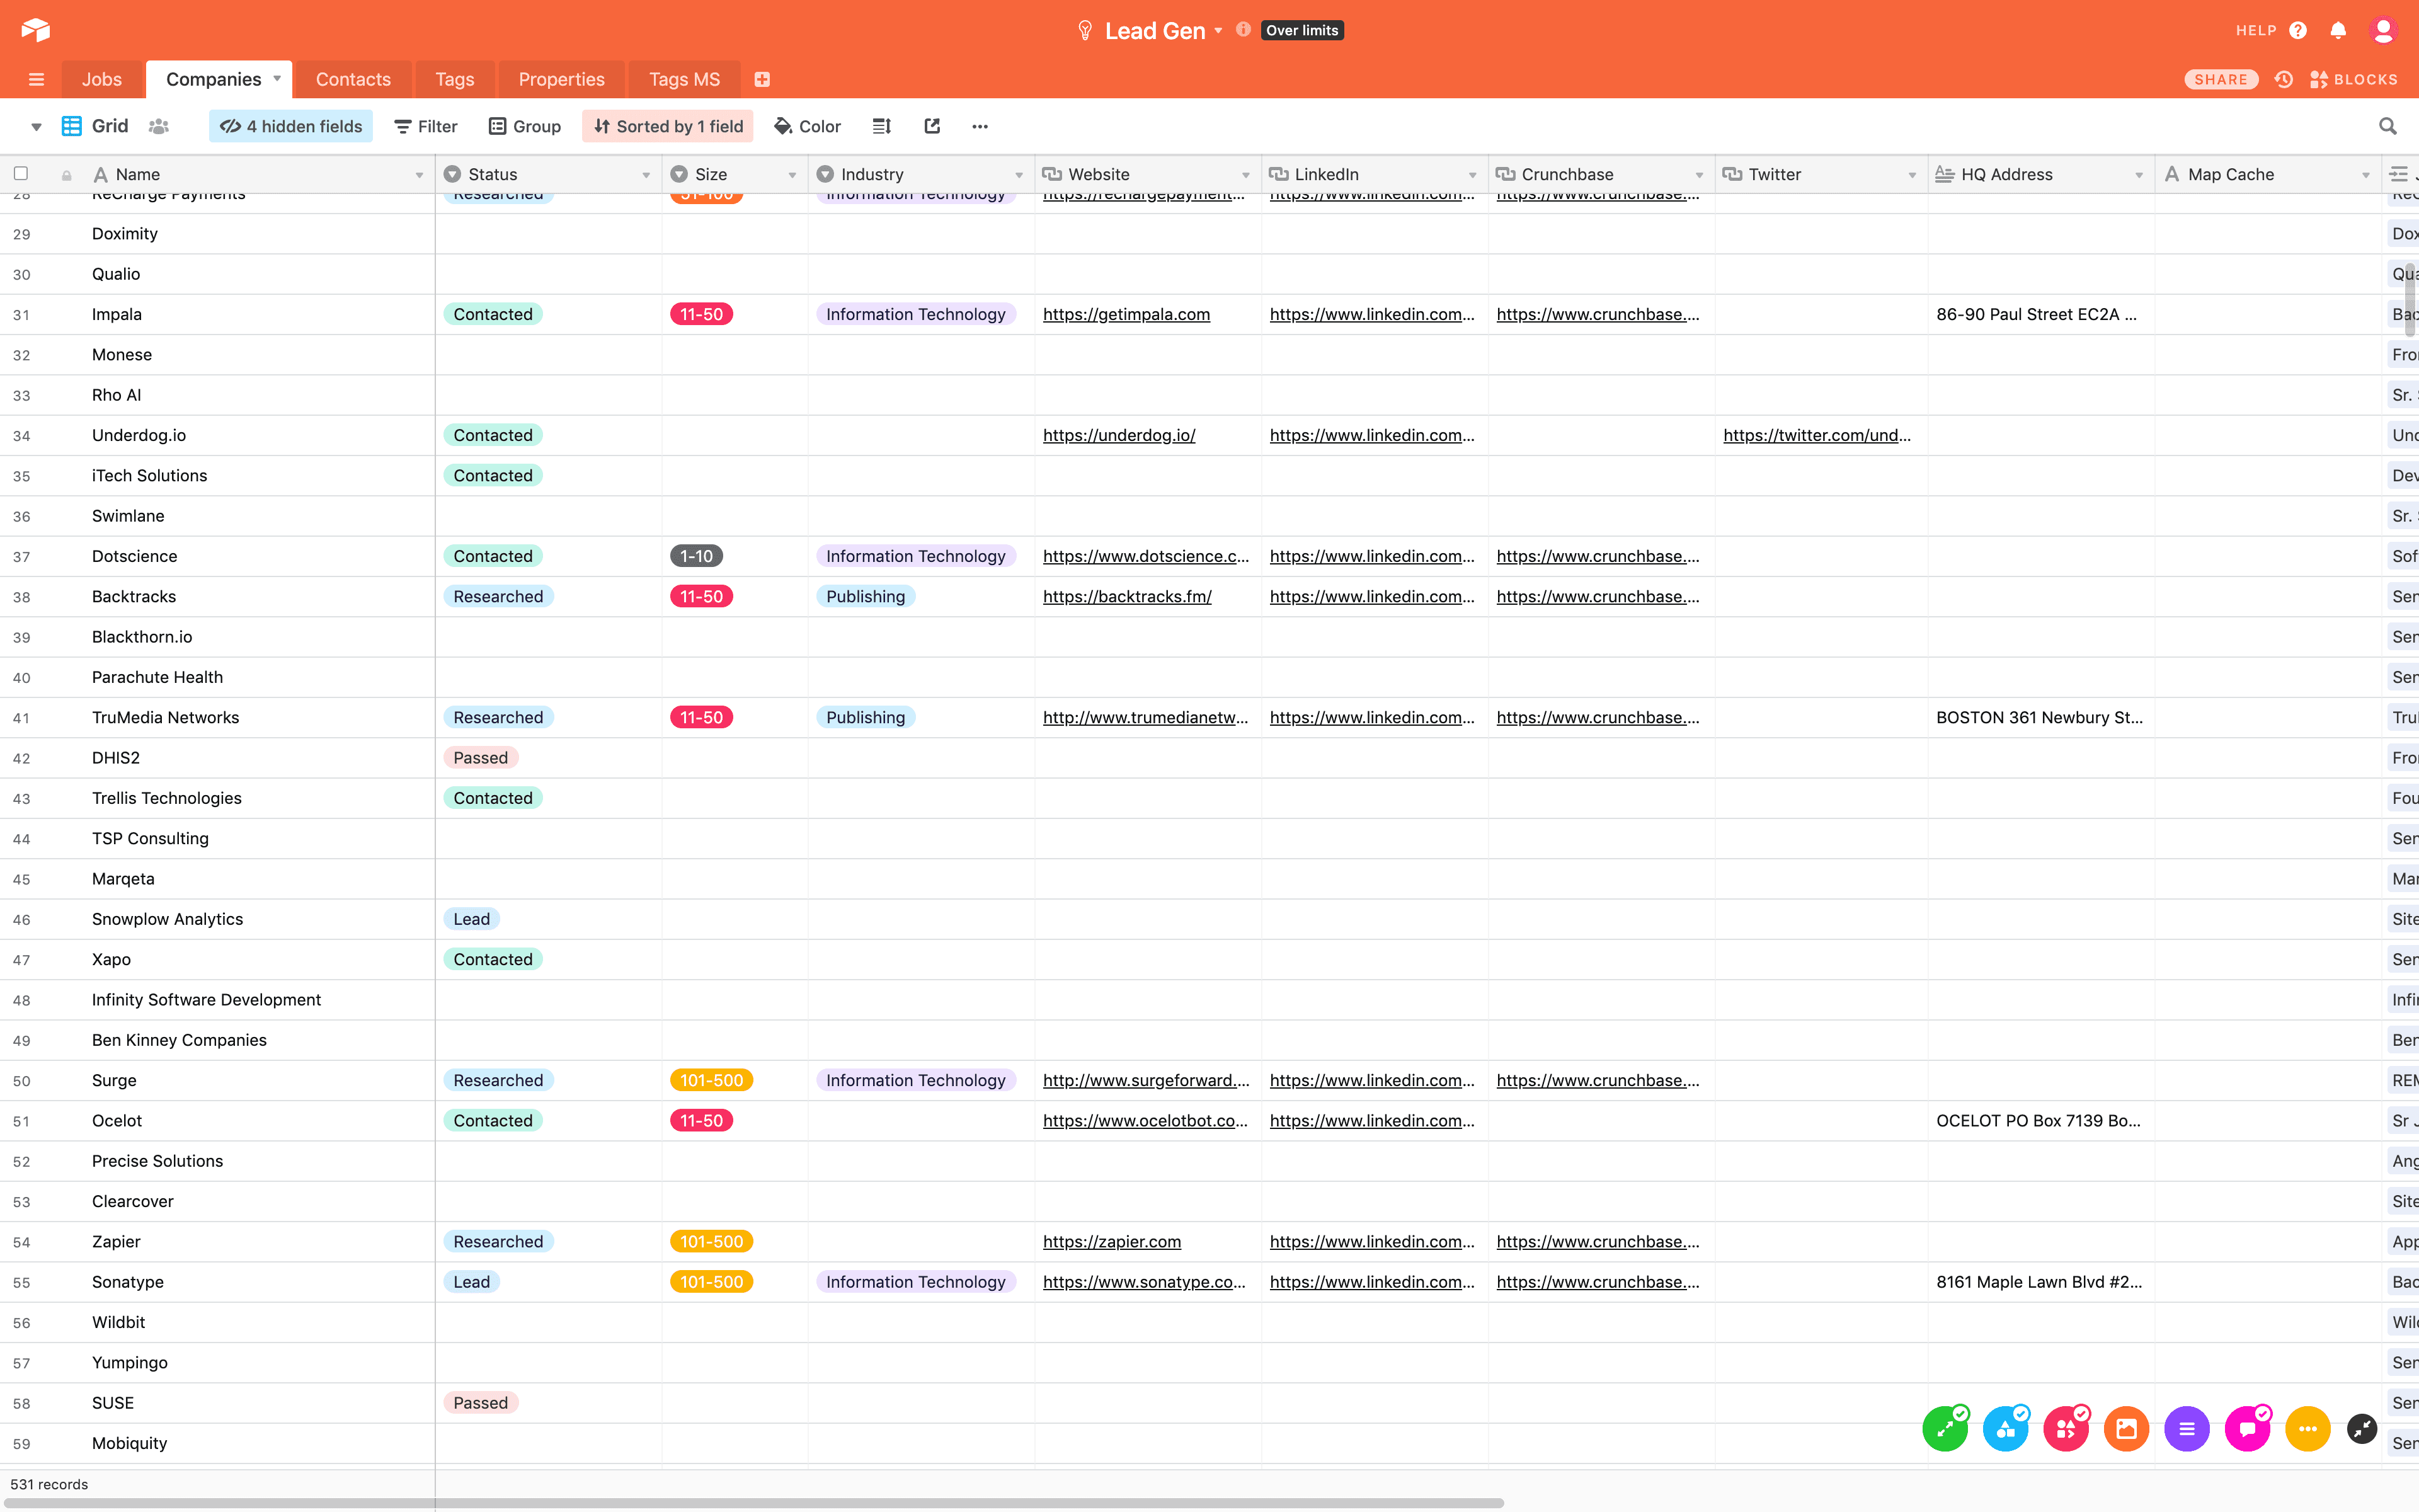The width and height of the screenshot is (2419, 1512).
Task: Open the base info icon
Action: pos(1242,30)
